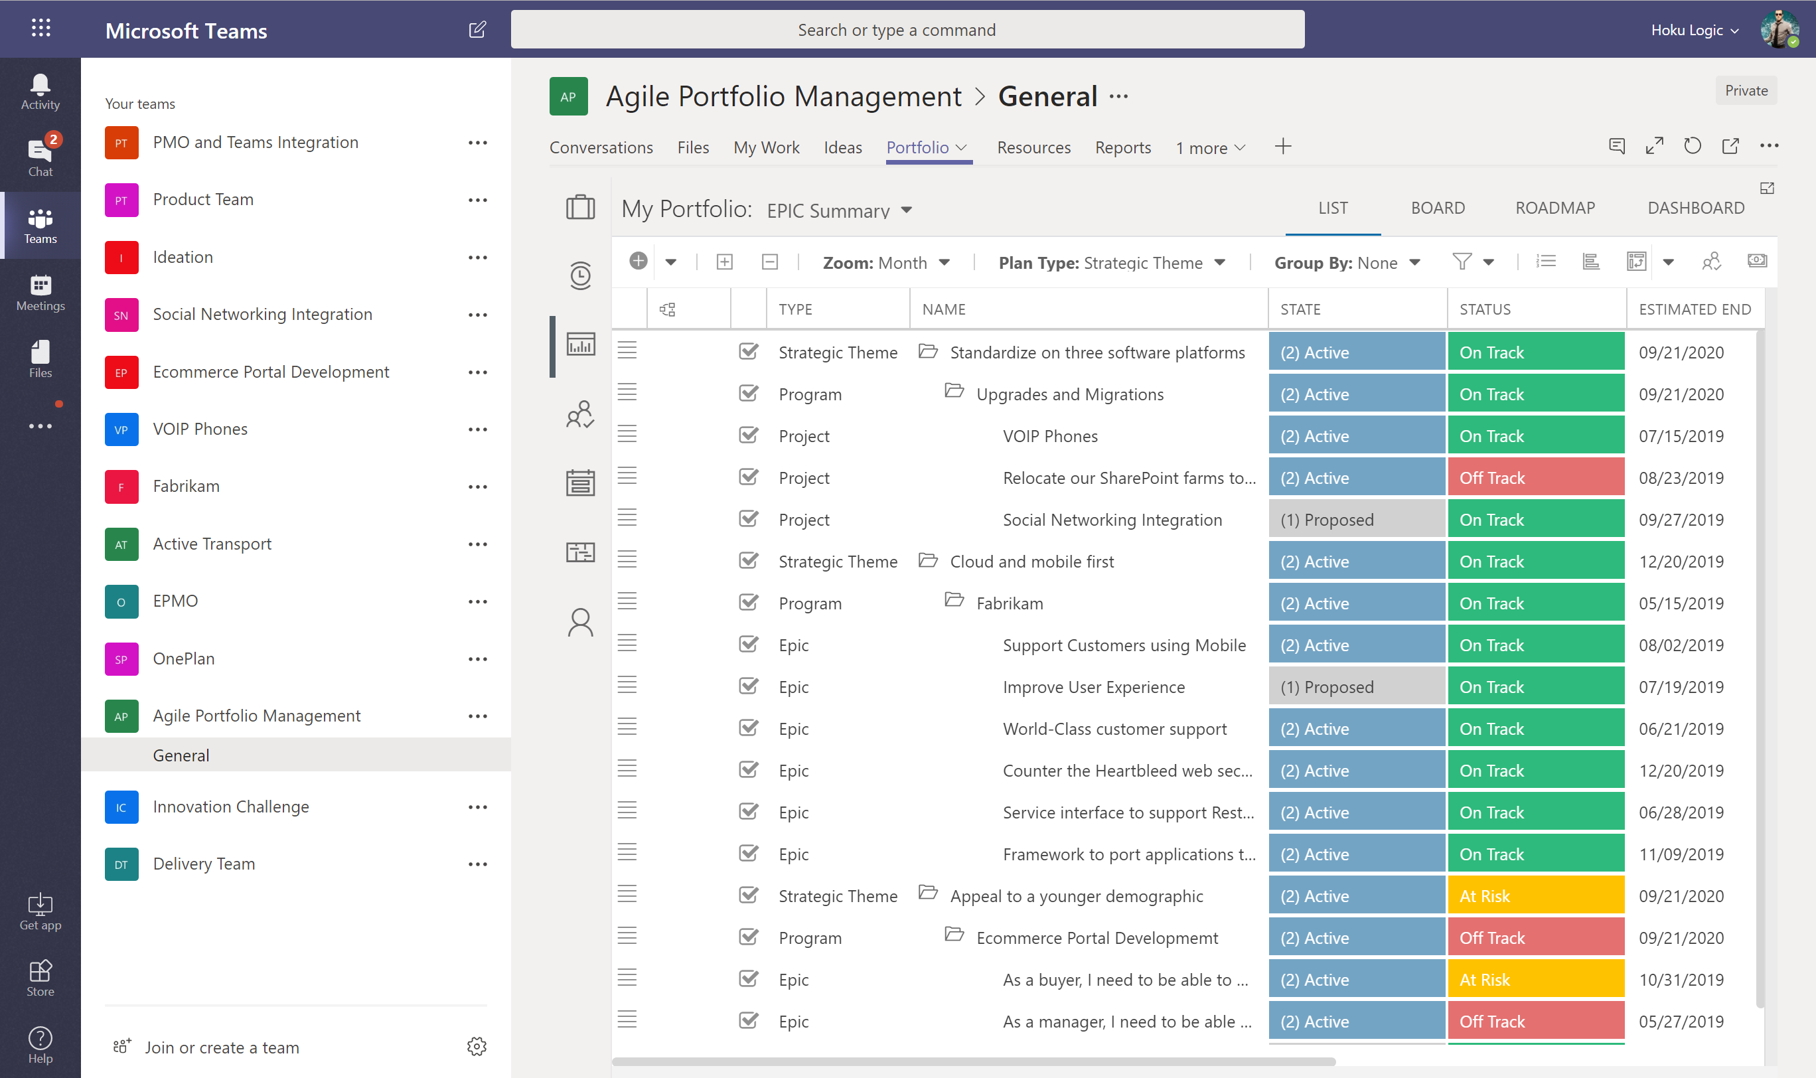Open the calendar schedule panel icon

pyautogui.click(x=580, y=483)
